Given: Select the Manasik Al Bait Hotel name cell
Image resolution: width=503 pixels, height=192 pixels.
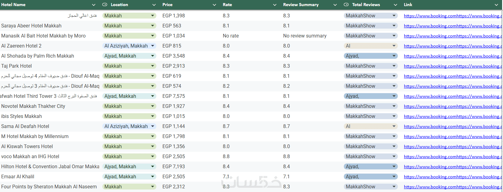Looking at the screenshot, I should click(x=43, y=36).
